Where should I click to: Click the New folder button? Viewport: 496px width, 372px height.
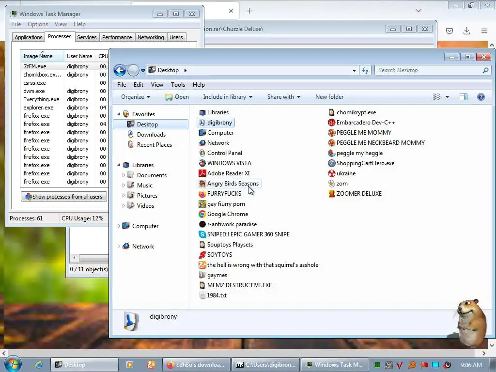[329, 97]
